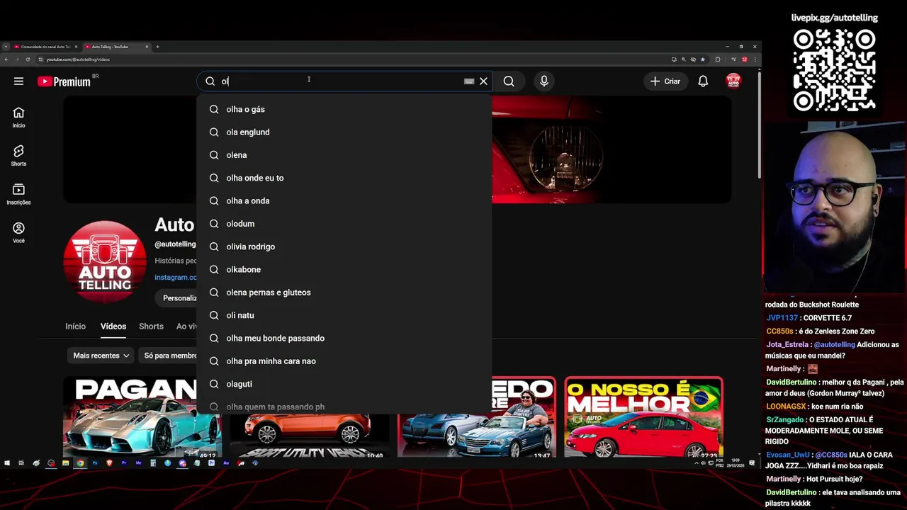Image resolution: width=907 pixels, height=510 pixels.
Task: Select suggestion "olena pernas e gluteos"
Action: [344, 293]
